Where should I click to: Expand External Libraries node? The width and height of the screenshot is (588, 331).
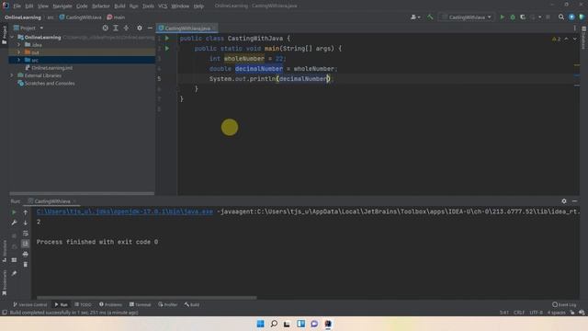pos(12,75)
